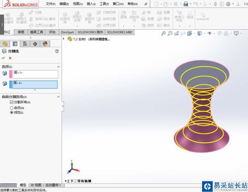Open the 插入 menu
The image size is (248, 192).
(91, 4)
